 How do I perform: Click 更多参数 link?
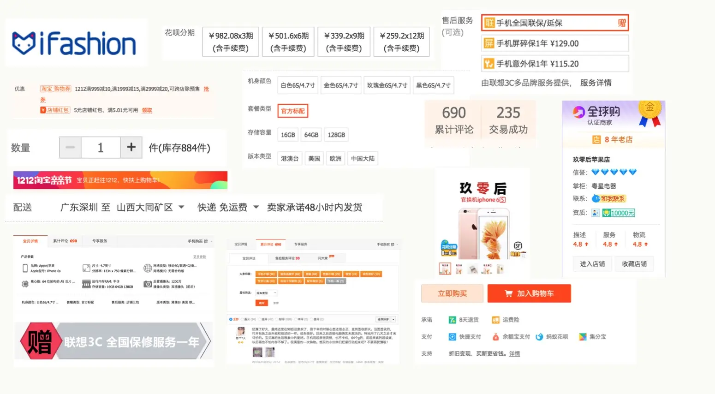click(199, 257)
